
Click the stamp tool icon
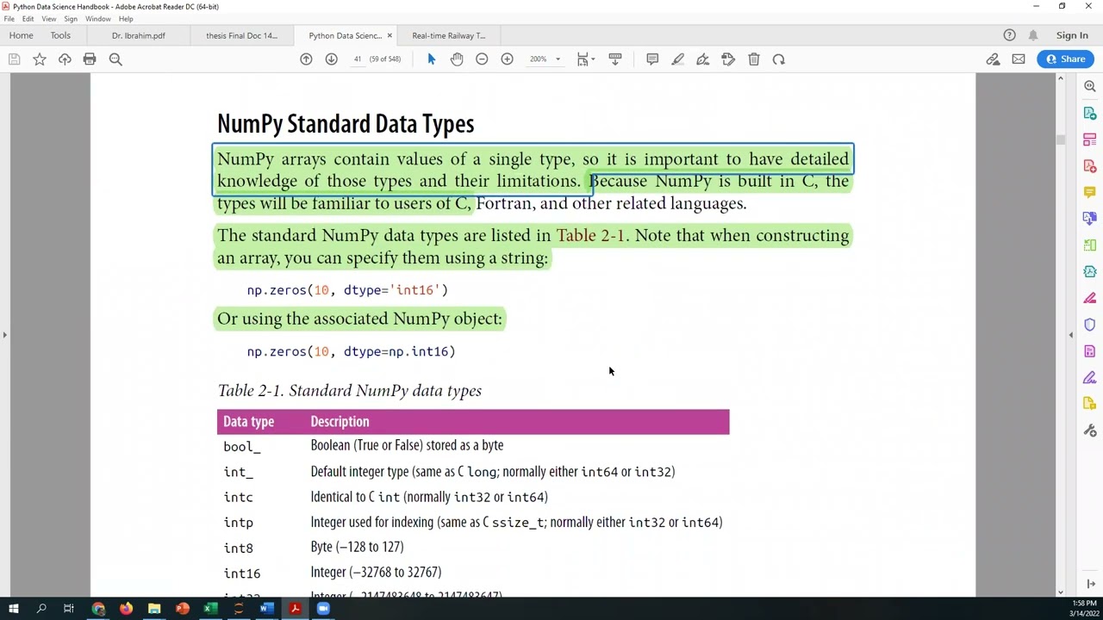[x=728, y=59]
